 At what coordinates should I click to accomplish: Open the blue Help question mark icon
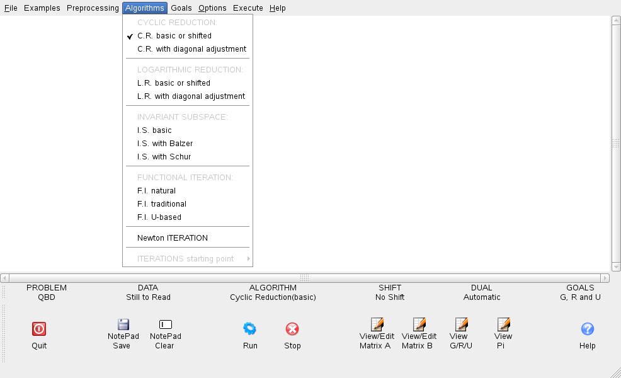[x=587, y=328]
